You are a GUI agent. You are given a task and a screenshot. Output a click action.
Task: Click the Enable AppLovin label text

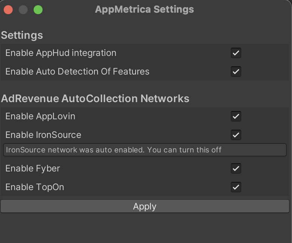[40, 116]
